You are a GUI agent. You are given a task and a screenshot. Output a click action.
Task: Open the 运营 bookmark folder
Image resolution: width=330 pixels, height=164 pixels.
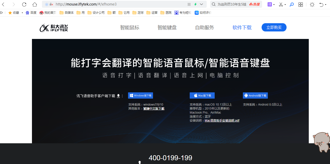152,12
